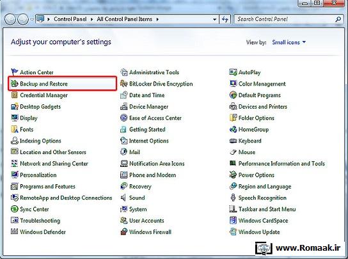Expand the arrow after Control Panel breadcrumb
Viewport: 348px width, 259px height.
tap(91, 19)
